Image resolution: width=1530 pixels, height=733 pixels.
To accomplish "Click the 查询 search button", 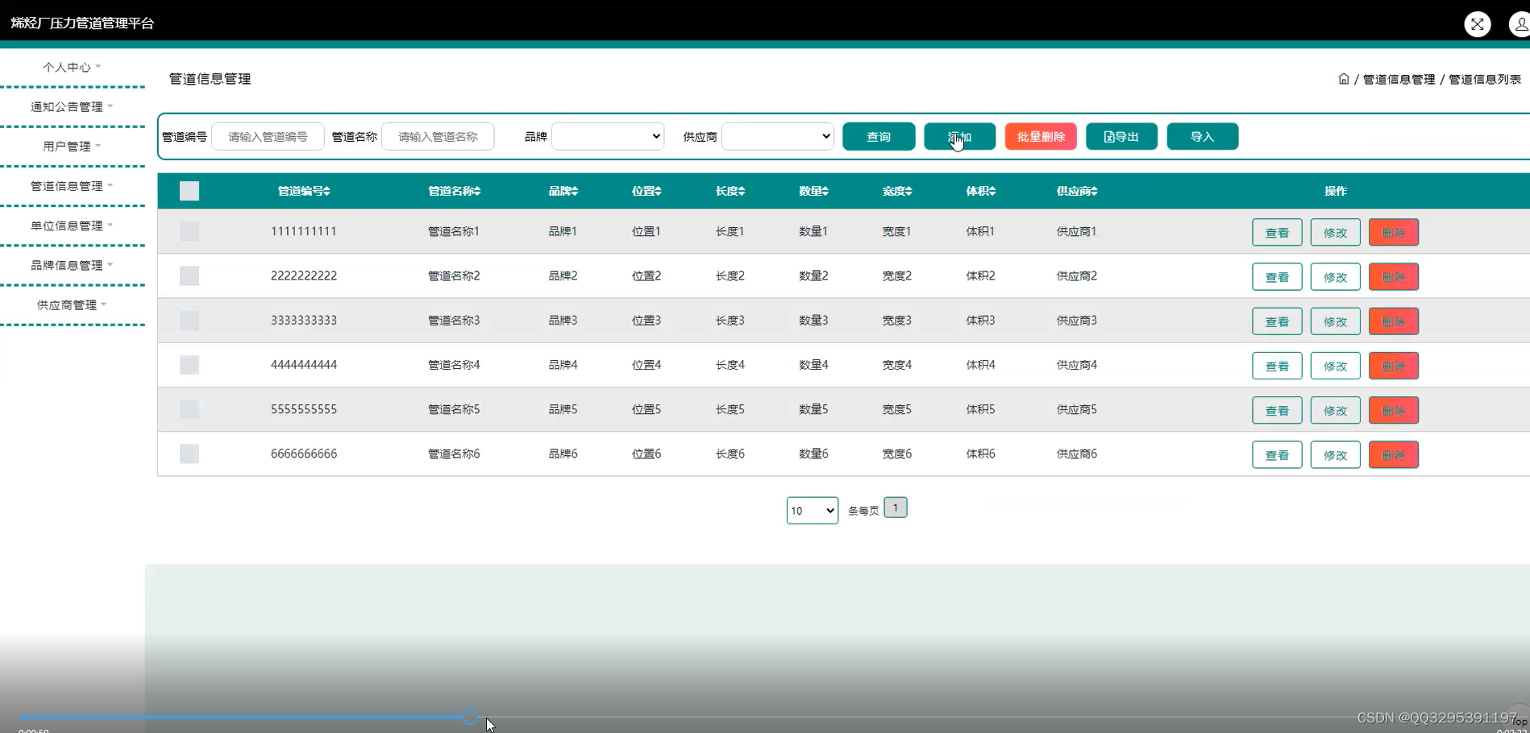I will [879, 137].
